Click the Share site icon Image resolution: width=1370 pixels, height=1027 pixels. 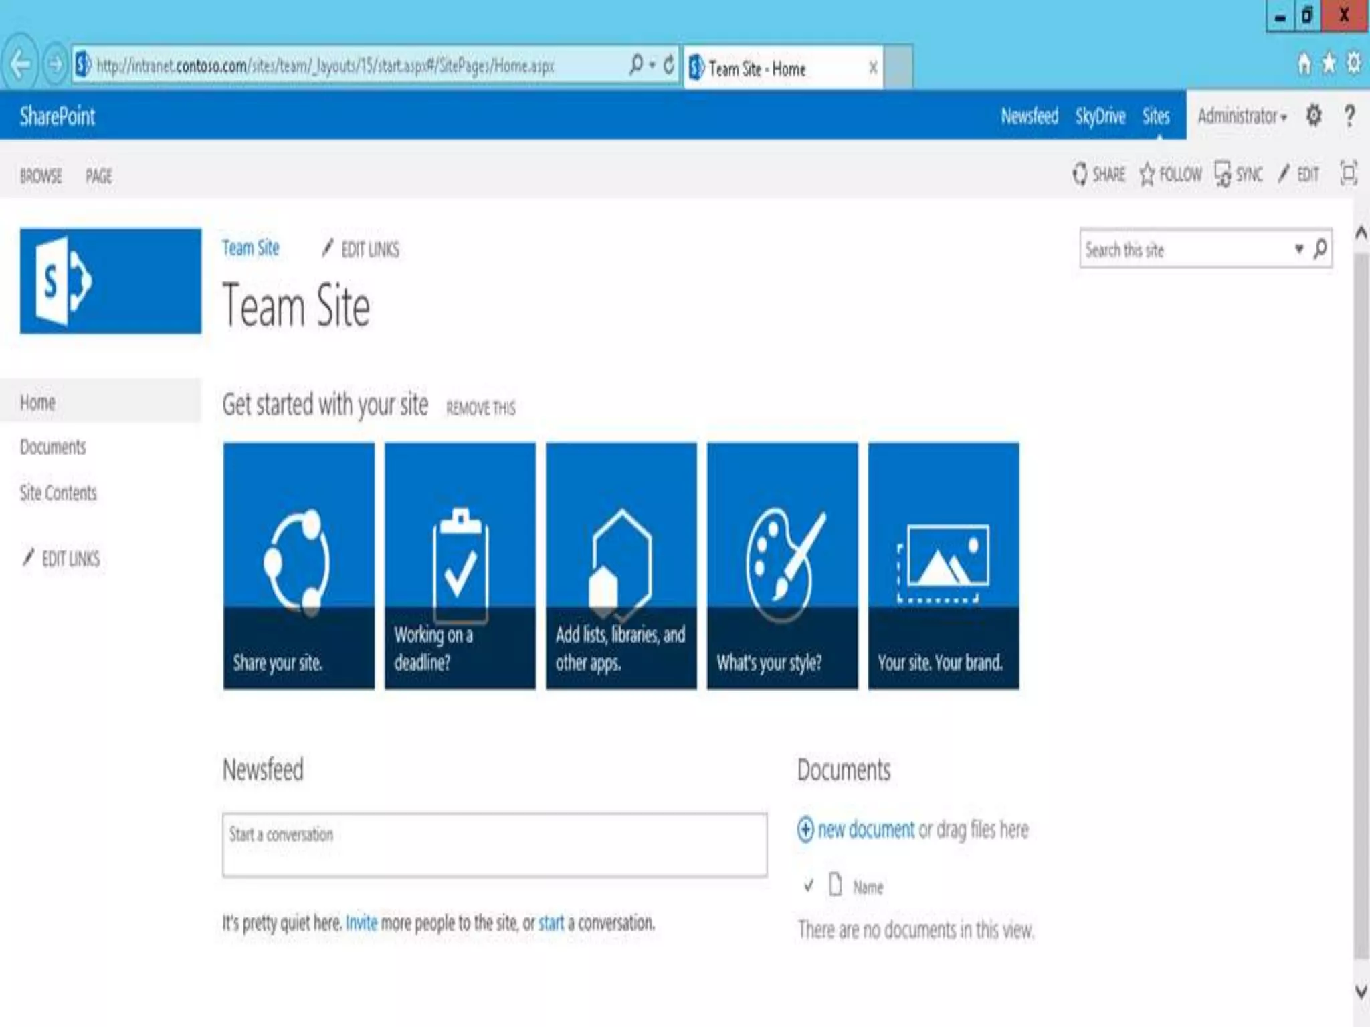pos(1080,174)
